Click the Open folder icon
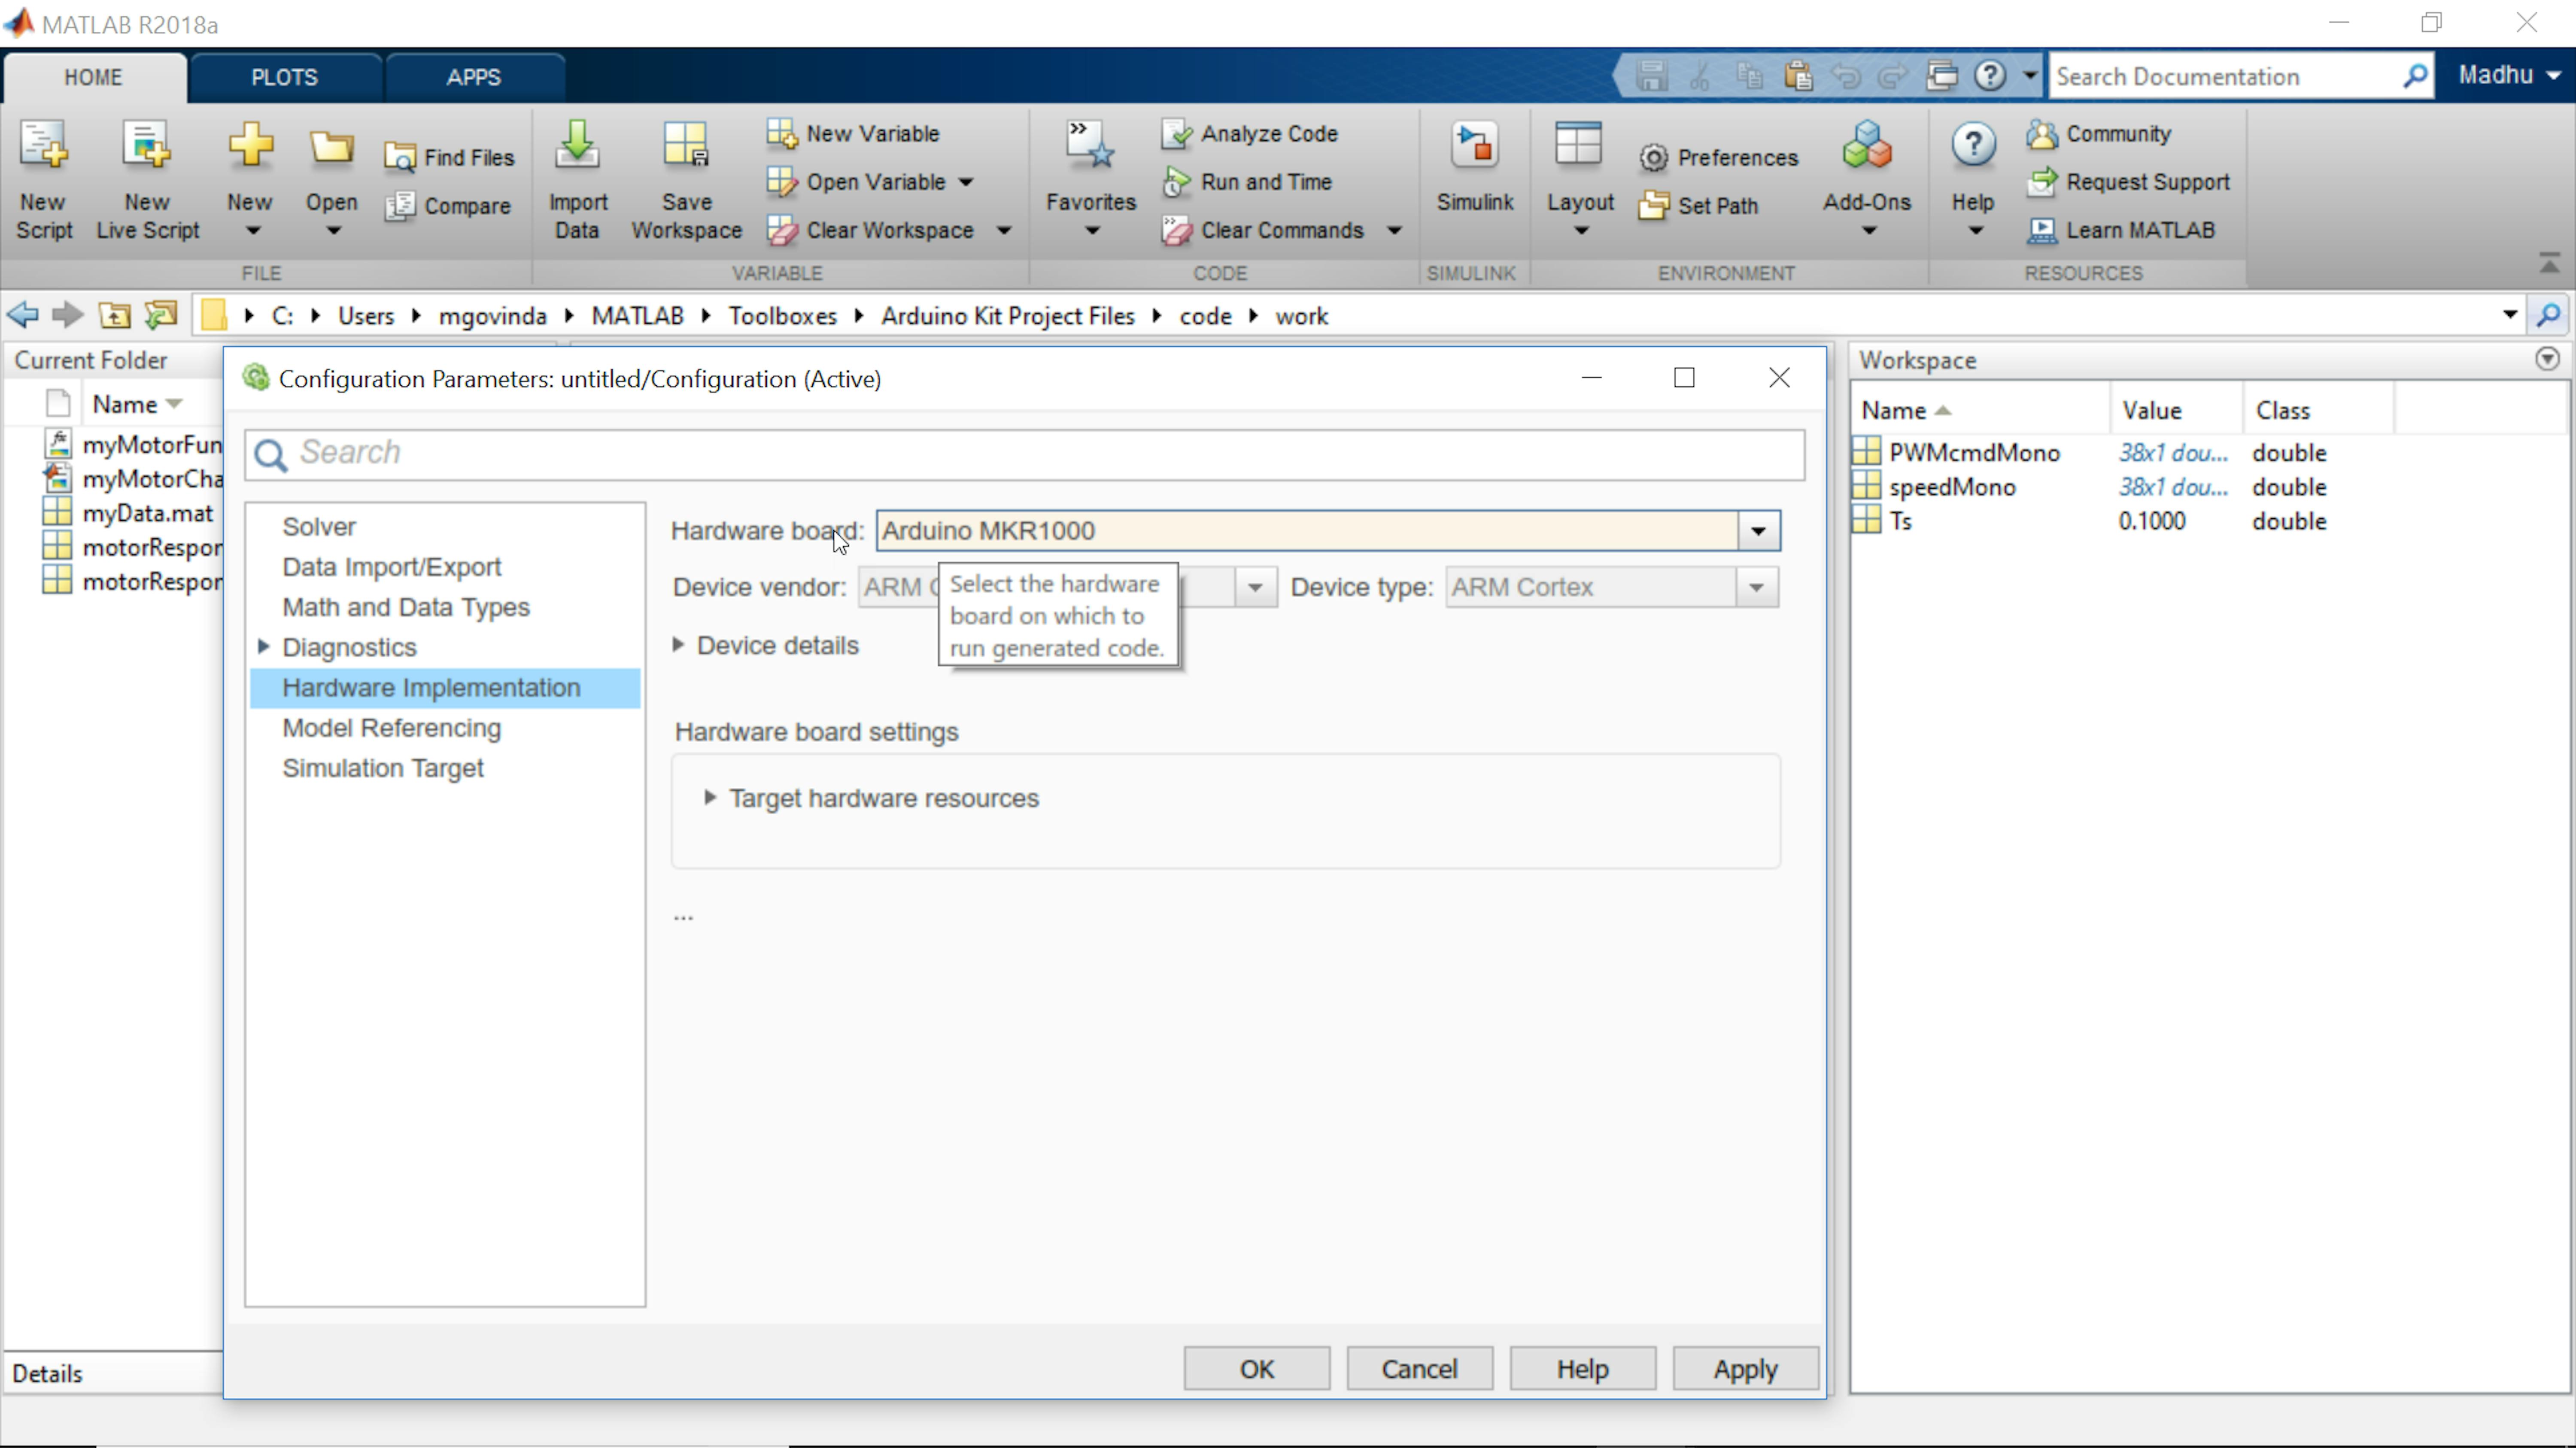2576x1448 pixels. pyautogui.click(x=331, y=149)
